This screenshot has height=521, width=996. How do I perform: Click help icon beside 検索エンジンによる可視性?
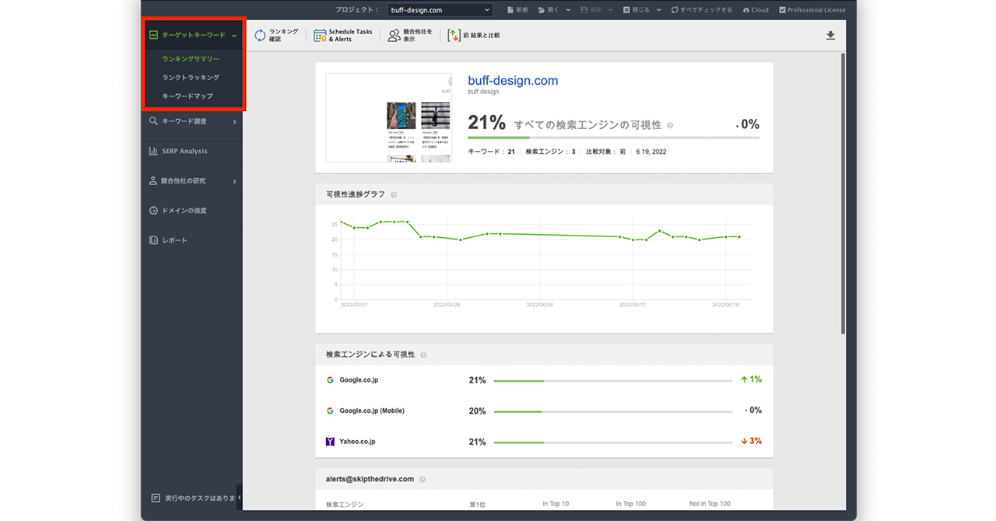tap(423, 355)
